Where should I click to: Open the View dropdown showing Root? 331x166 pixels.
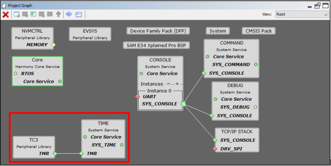pyautogui.click(x=302, y=14)
